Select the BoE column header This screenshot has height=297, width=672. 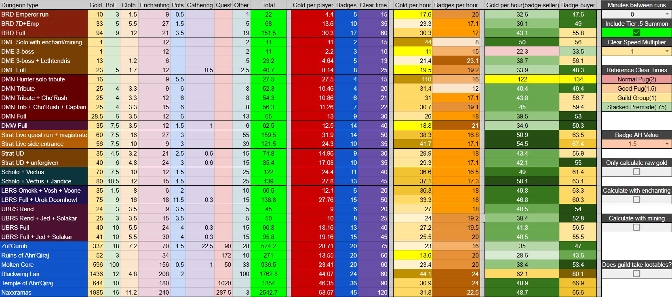[x=111, y=5]
